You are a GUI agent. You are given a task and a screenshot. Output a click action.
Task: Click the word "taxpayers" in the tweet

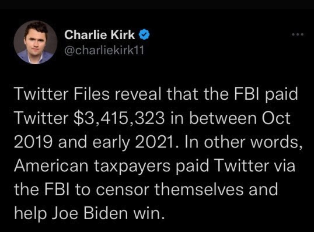point(132,167)
